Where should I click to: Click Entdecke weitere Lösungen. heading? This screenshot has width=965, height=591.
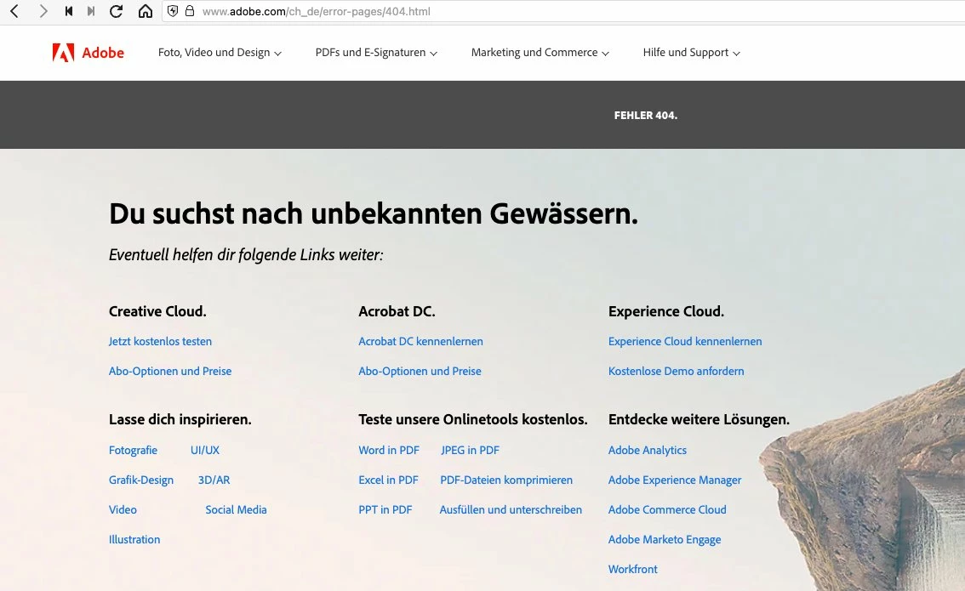(699, 419)
